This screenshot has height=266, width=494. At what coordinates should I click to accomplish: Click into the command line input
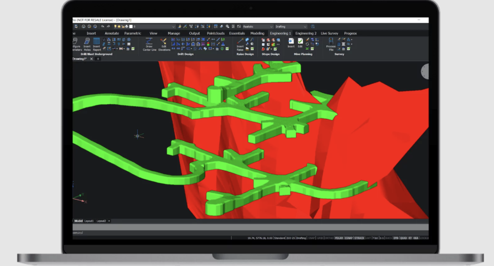click(x=250, y=232)
